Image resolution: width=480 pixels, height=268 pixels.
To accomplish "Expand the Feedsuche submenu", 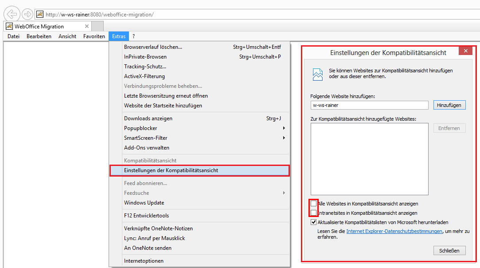I will coord(136,193).
